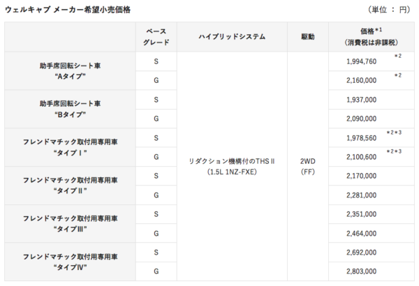Click the unit note (単位:円)
Screen dimensions: 419x286
(x=389, y=10)
